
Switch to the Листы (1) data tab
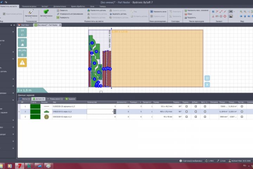[25, 99]
